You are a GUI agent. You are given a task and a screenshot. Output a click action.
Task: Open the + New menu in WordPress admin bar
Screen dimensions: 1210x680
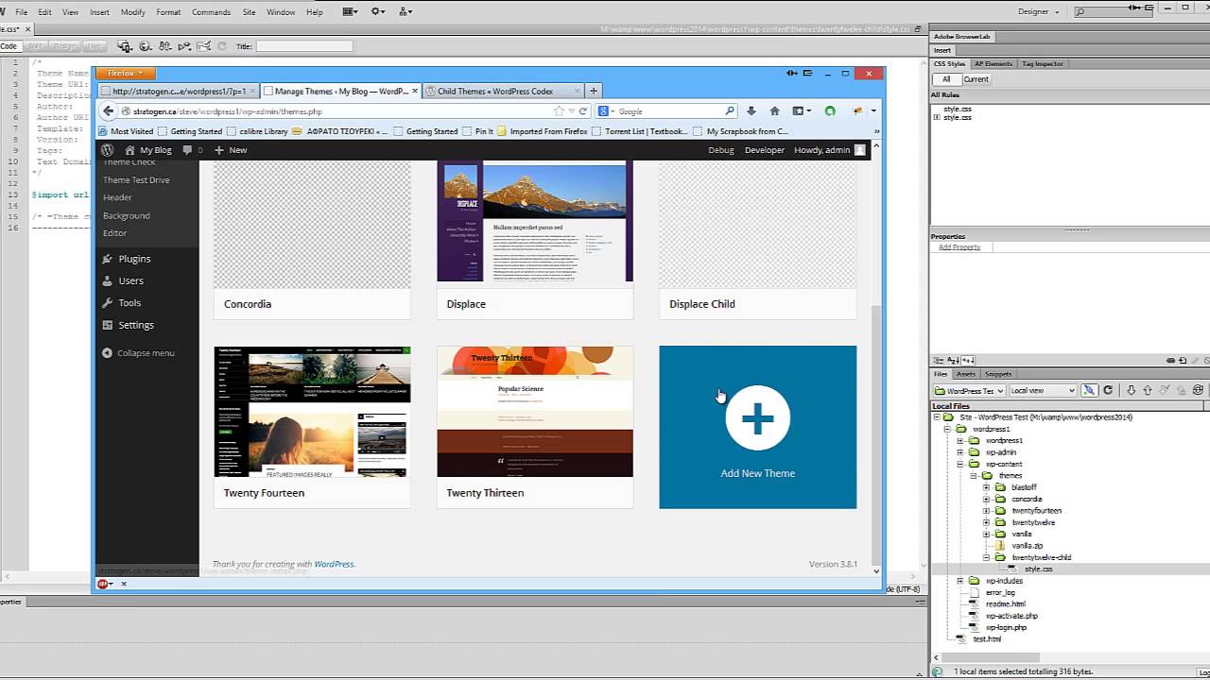tap(230, 150)
